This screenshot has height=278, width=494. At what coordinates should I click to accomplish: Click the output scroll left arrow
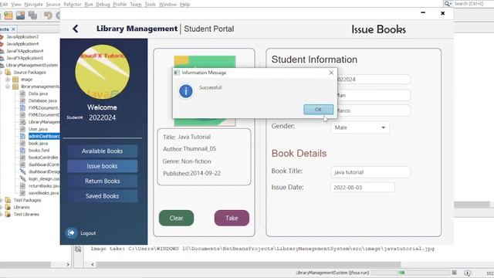pyautogui.click(x=93, y=264)
